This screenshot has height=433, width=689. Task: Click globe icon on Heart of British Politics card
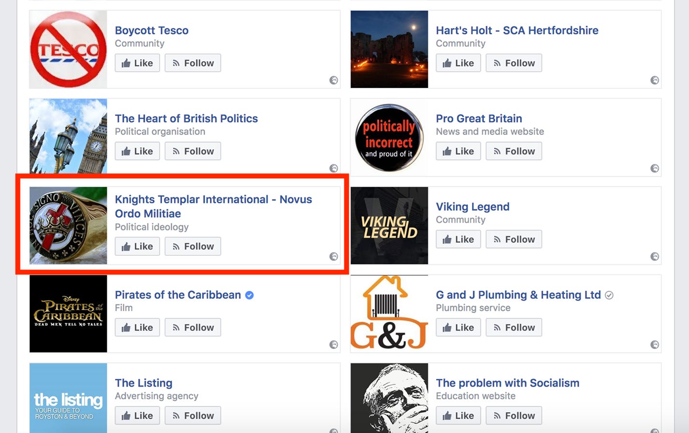point(334,168)
